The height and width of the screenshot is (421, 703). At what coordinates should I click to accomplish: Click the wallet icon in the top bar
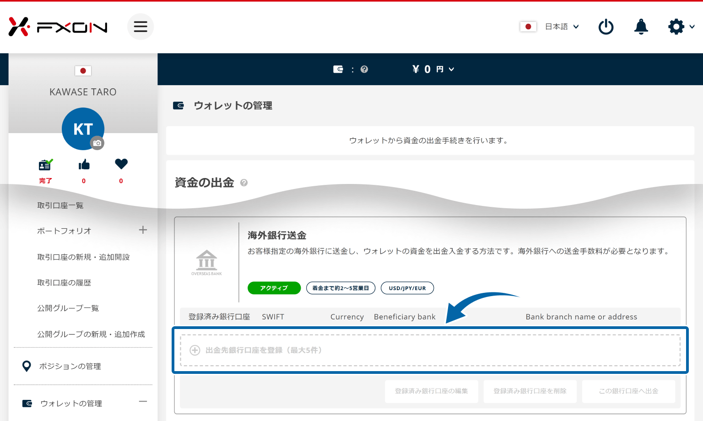pos(338,69)
